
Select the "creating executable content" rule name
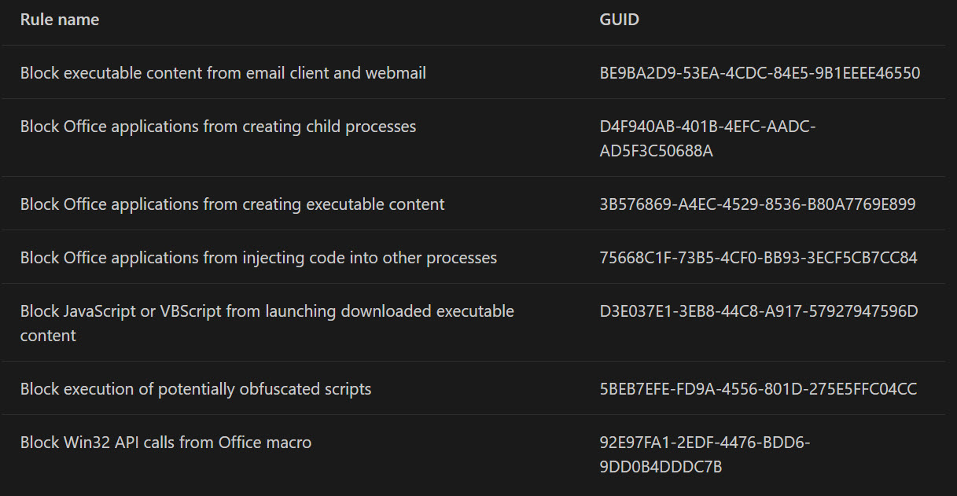[x=232, y=204]
